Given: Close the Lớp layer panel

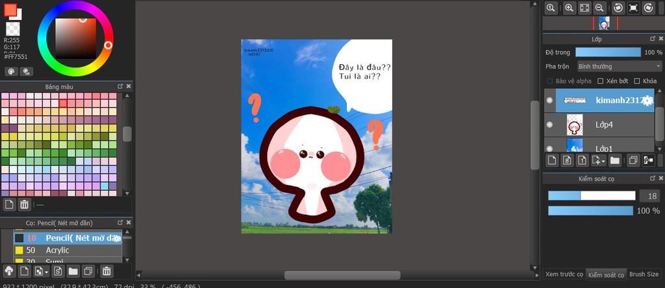Looking at the screenshot, I should 660,38.
